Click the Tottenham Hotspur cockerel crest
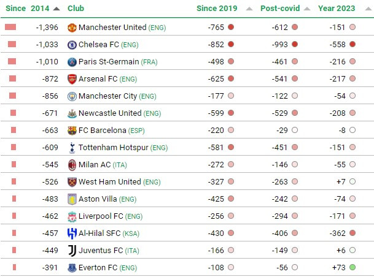374x277 pixels. [x=72, y=148]
